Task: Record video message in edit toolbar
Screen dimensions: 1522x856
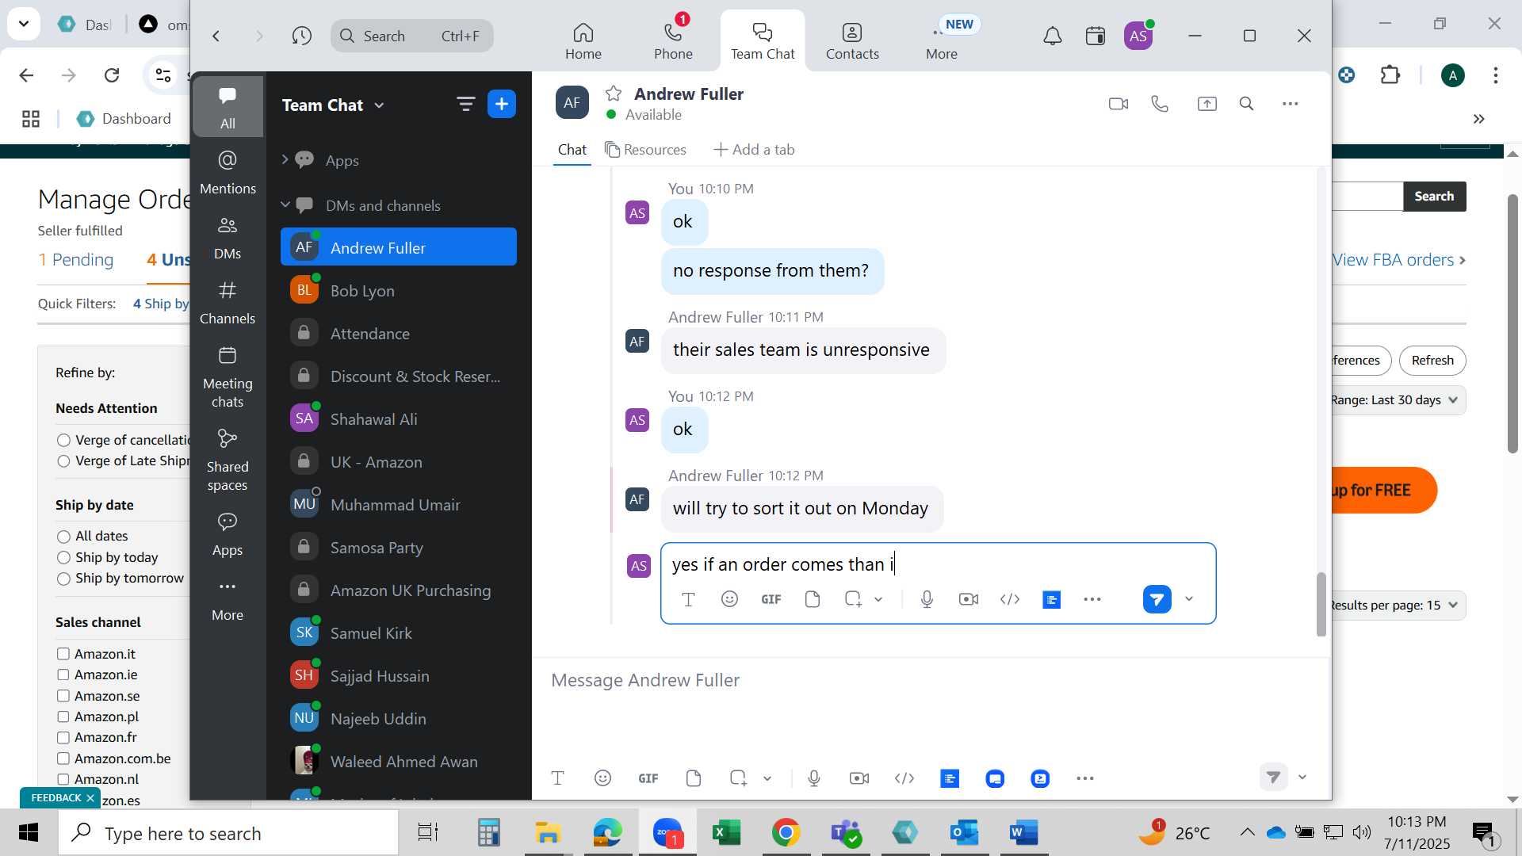Action: click(968, 599)
